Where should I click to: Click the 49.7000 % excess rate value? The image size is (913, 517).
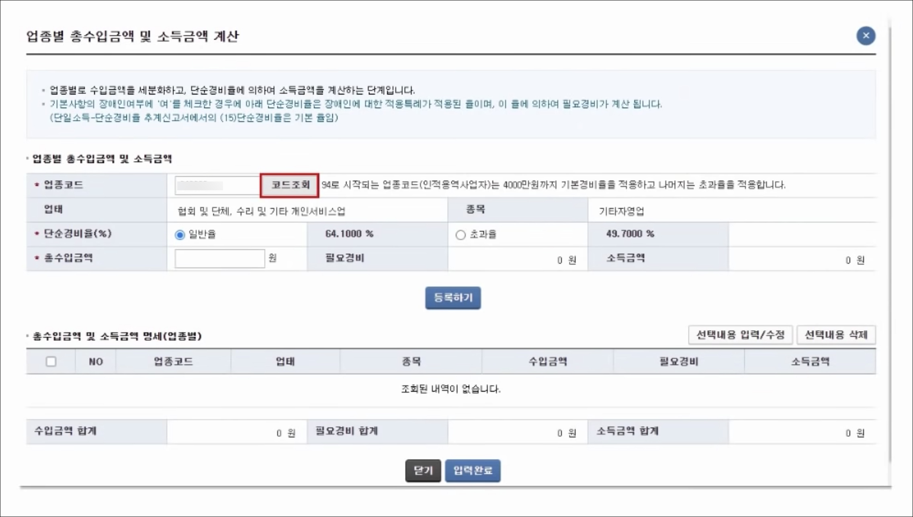coord(630,234)
